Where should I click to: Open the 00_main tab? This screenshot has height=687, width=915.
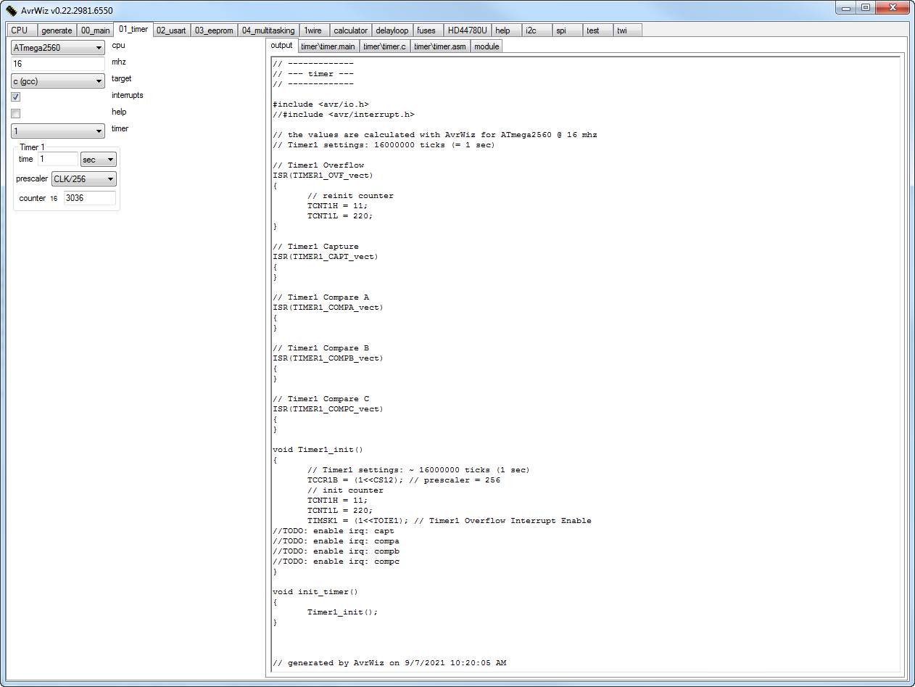click(96, 30)
